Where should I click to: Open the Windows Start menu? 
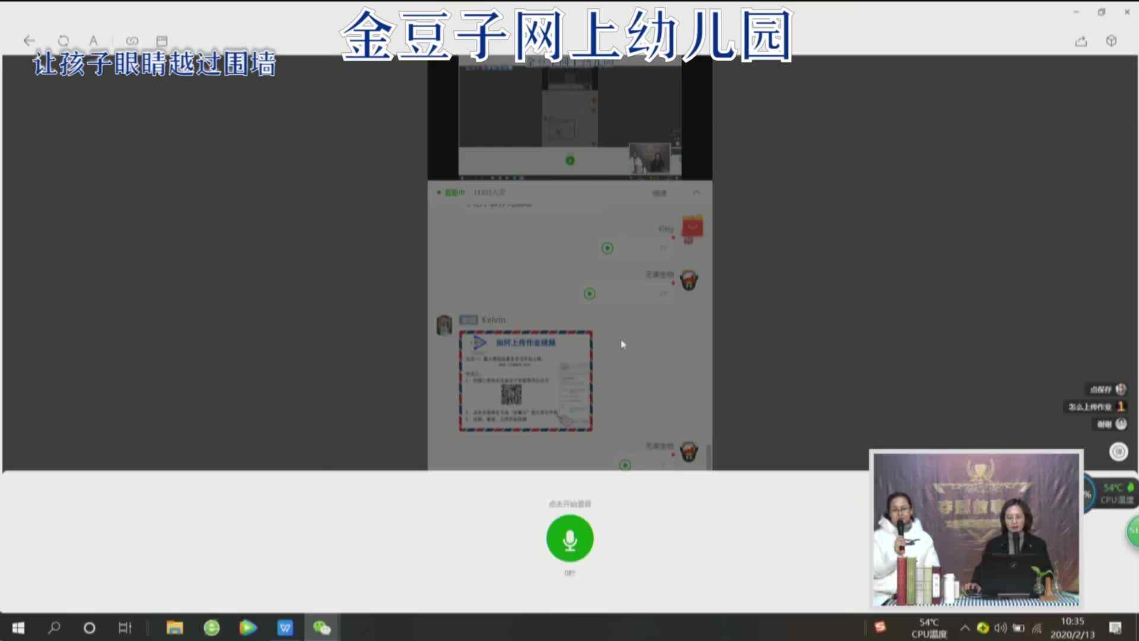[x=18, y=627]
